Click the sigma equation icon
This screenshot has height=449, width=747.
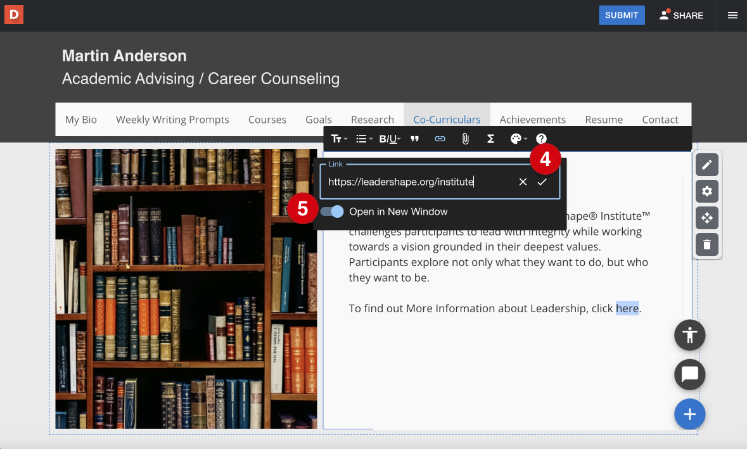tap(490, 139)
